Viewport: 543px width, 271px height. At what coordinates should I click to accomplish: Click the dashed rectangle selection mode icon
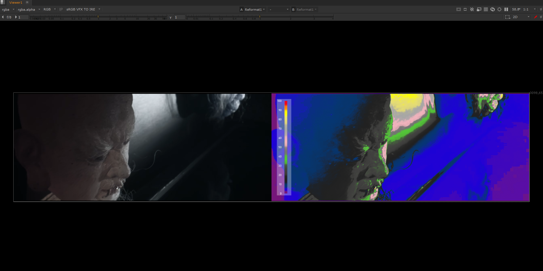tap(508, 17)
